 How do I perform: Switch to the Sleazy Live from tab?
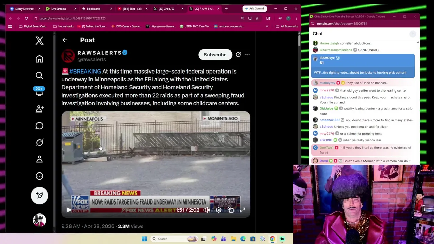[24, 9]
